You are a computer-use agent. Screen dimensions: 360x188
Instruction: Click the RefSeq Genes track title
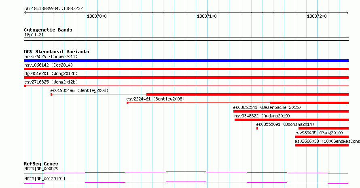41,164
